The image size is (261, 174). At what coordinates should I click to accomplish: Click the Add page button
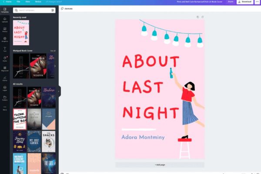coord(160,165)
